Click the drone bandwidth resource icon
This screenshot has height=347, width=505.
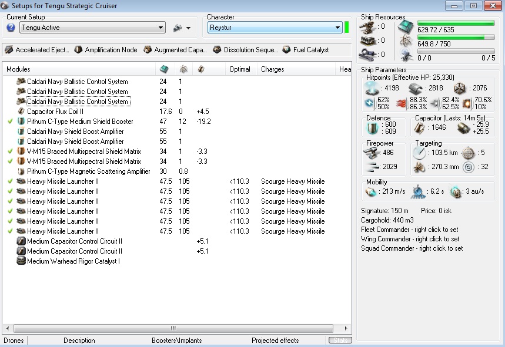[x=406, y=55]
